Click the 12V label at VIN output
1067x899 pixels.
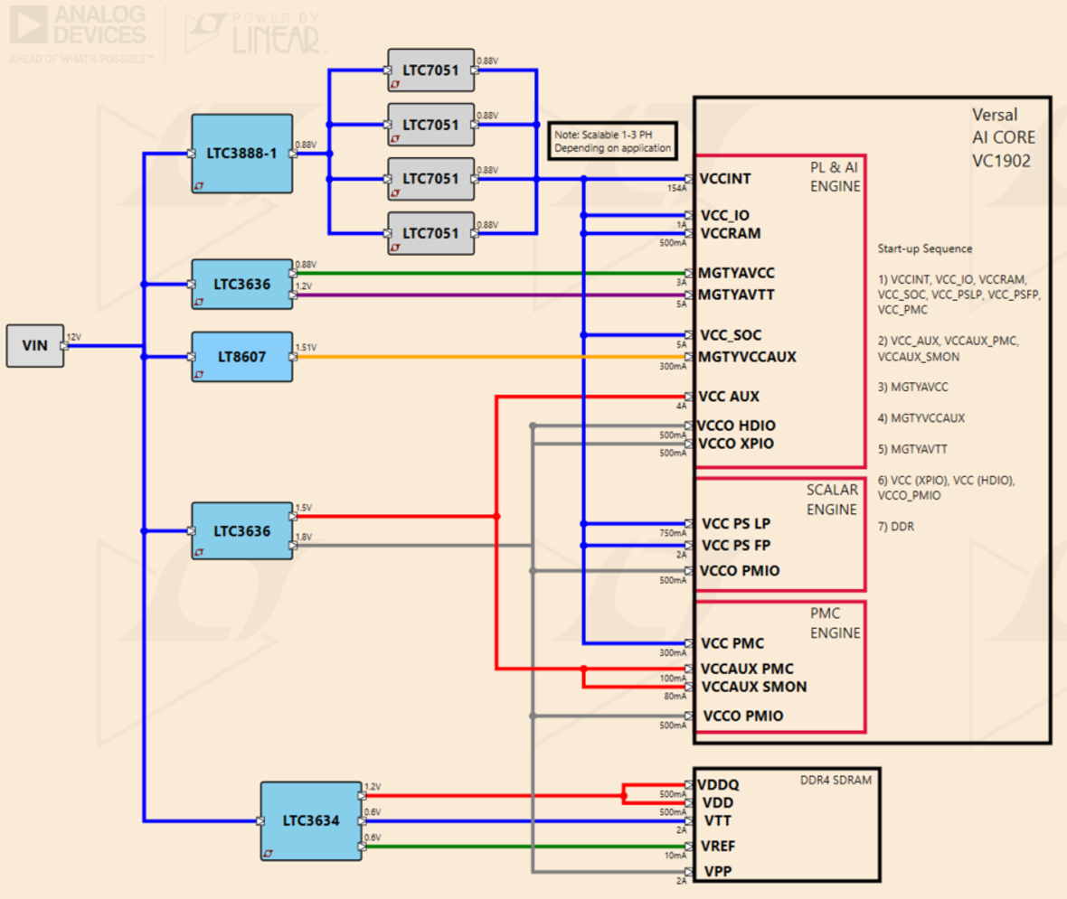pyautogui.click(x=74, y=337)
